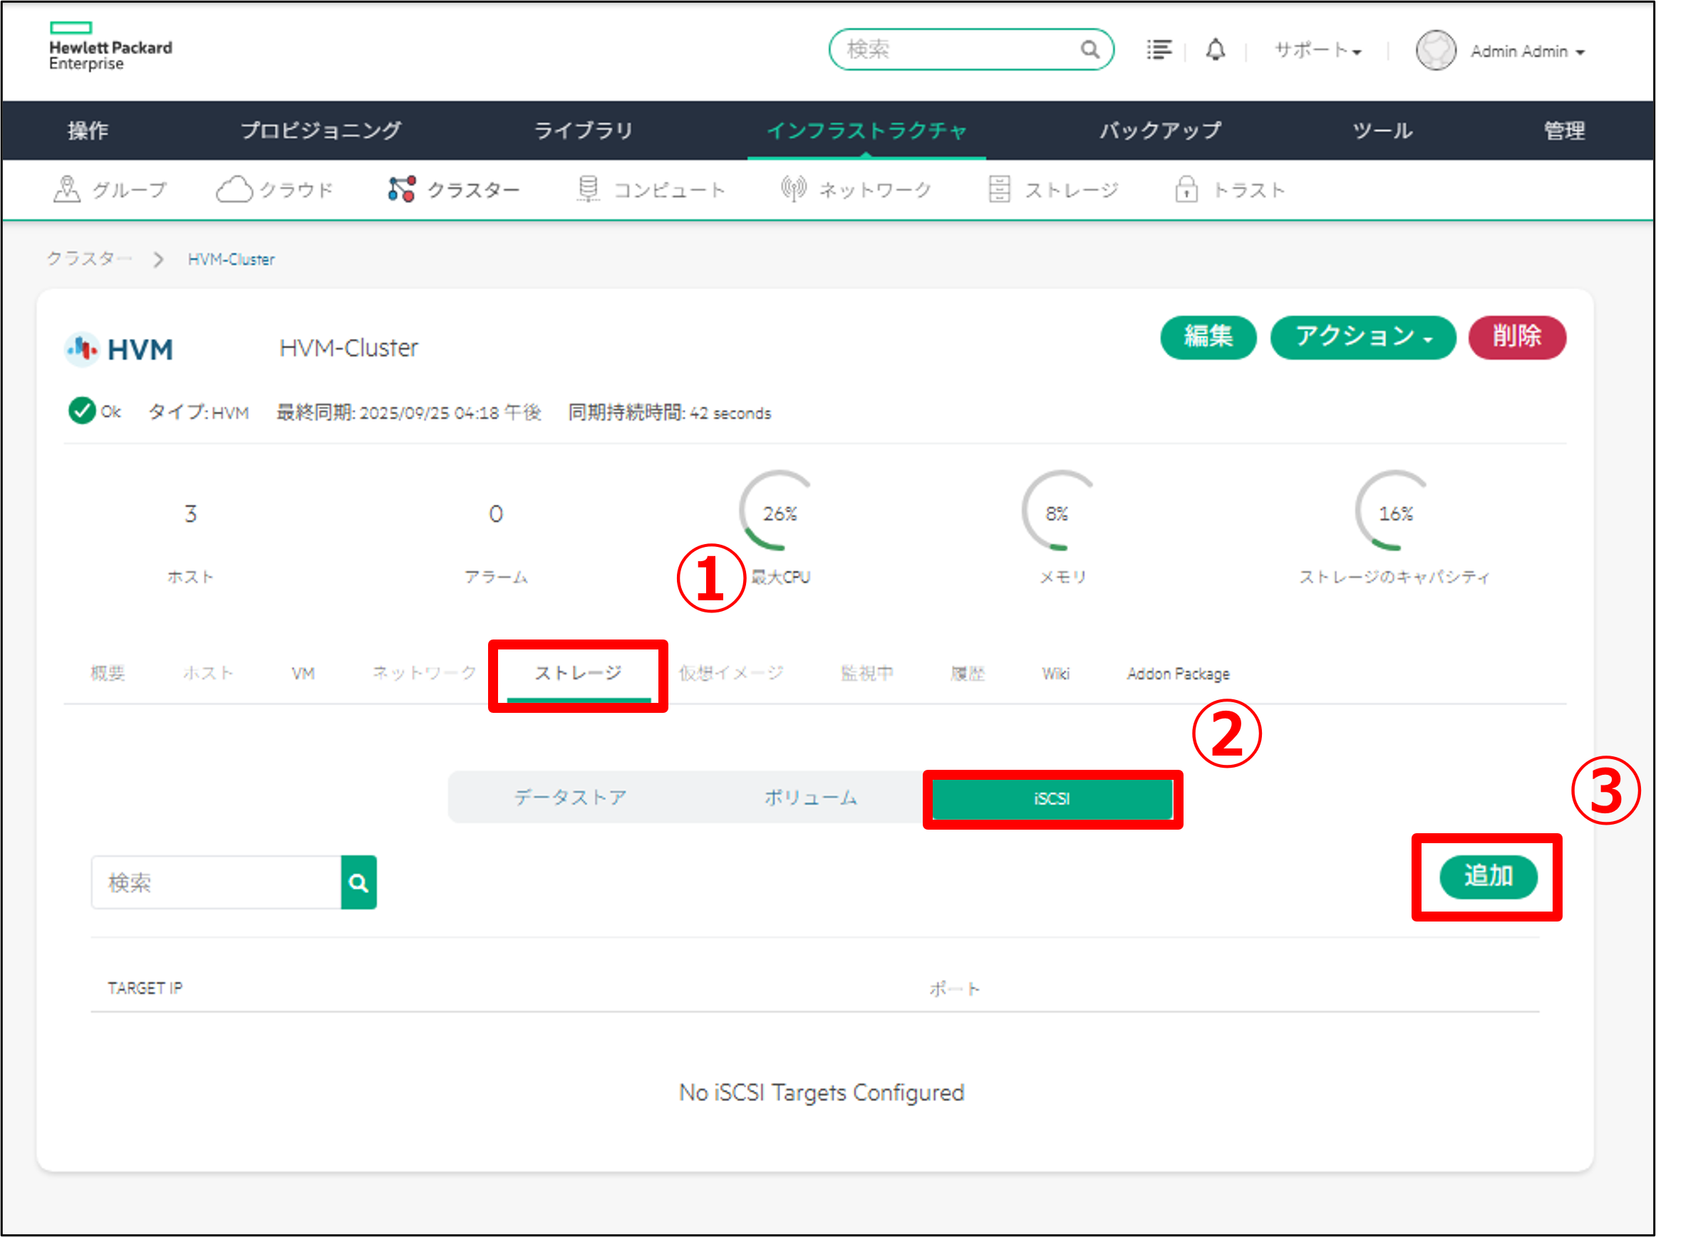
Task: Expand the アクション dropdown button
Action: [x=1362, y=337]
